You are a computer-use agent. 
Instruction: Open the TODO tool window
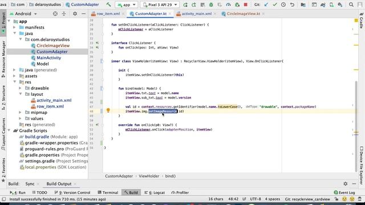[39, 192]
